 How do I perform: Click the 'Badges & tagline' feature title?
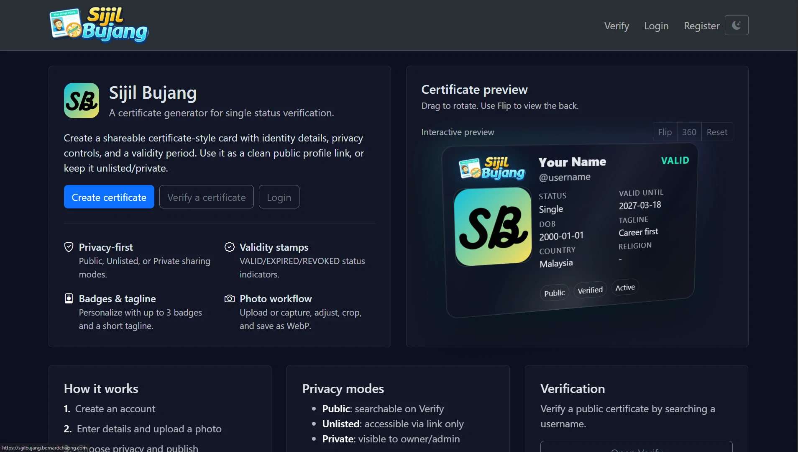pyautogui.click(x=117, y=298)
